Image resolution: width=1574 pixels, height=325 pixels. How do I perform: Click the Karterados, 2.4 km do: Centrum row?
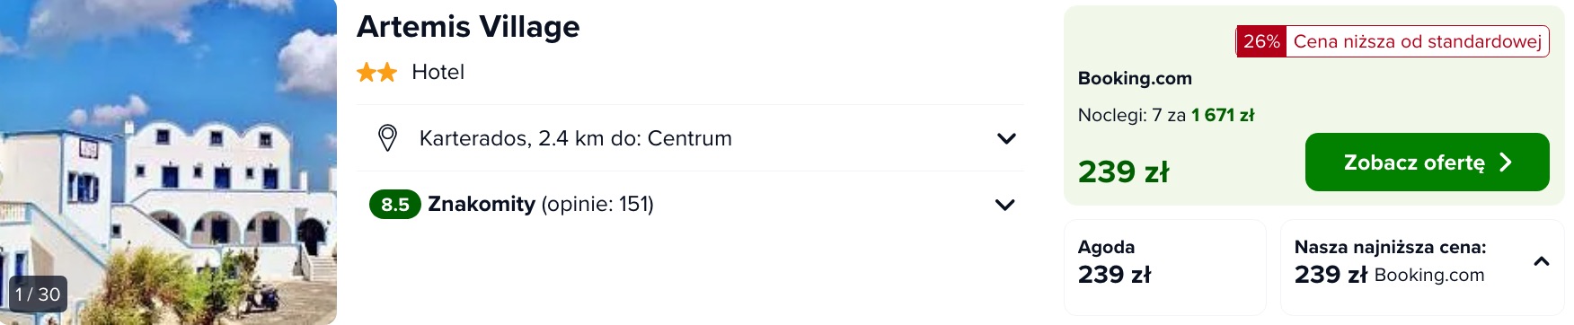(690, 138)
